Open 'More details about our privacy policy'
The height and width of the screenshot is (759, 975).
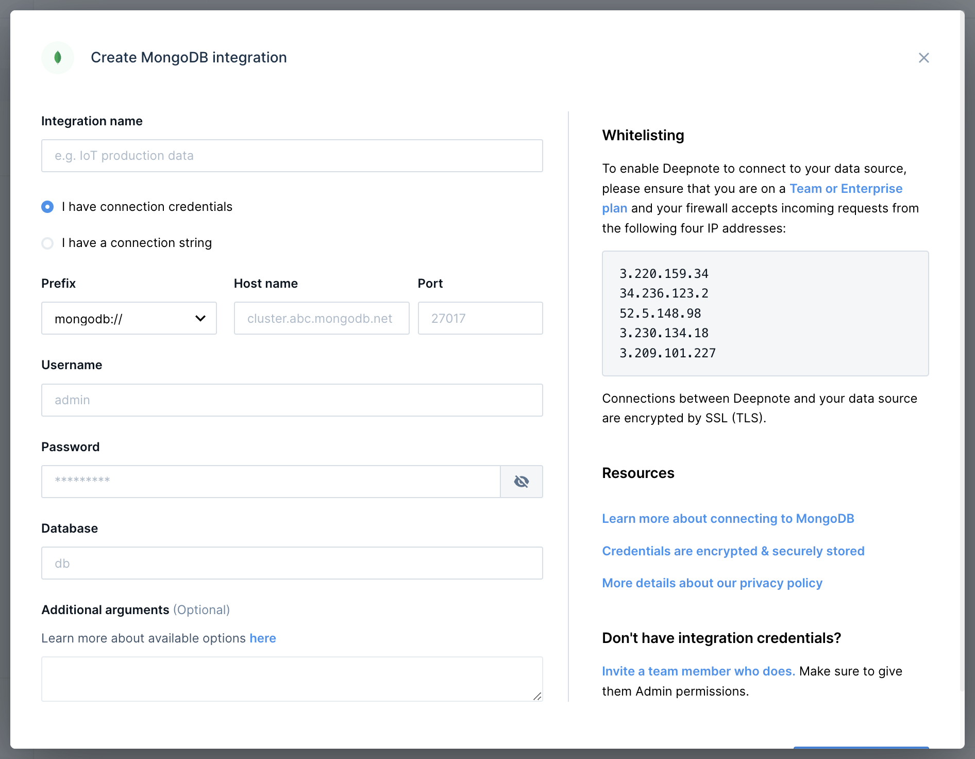(712, 583)
